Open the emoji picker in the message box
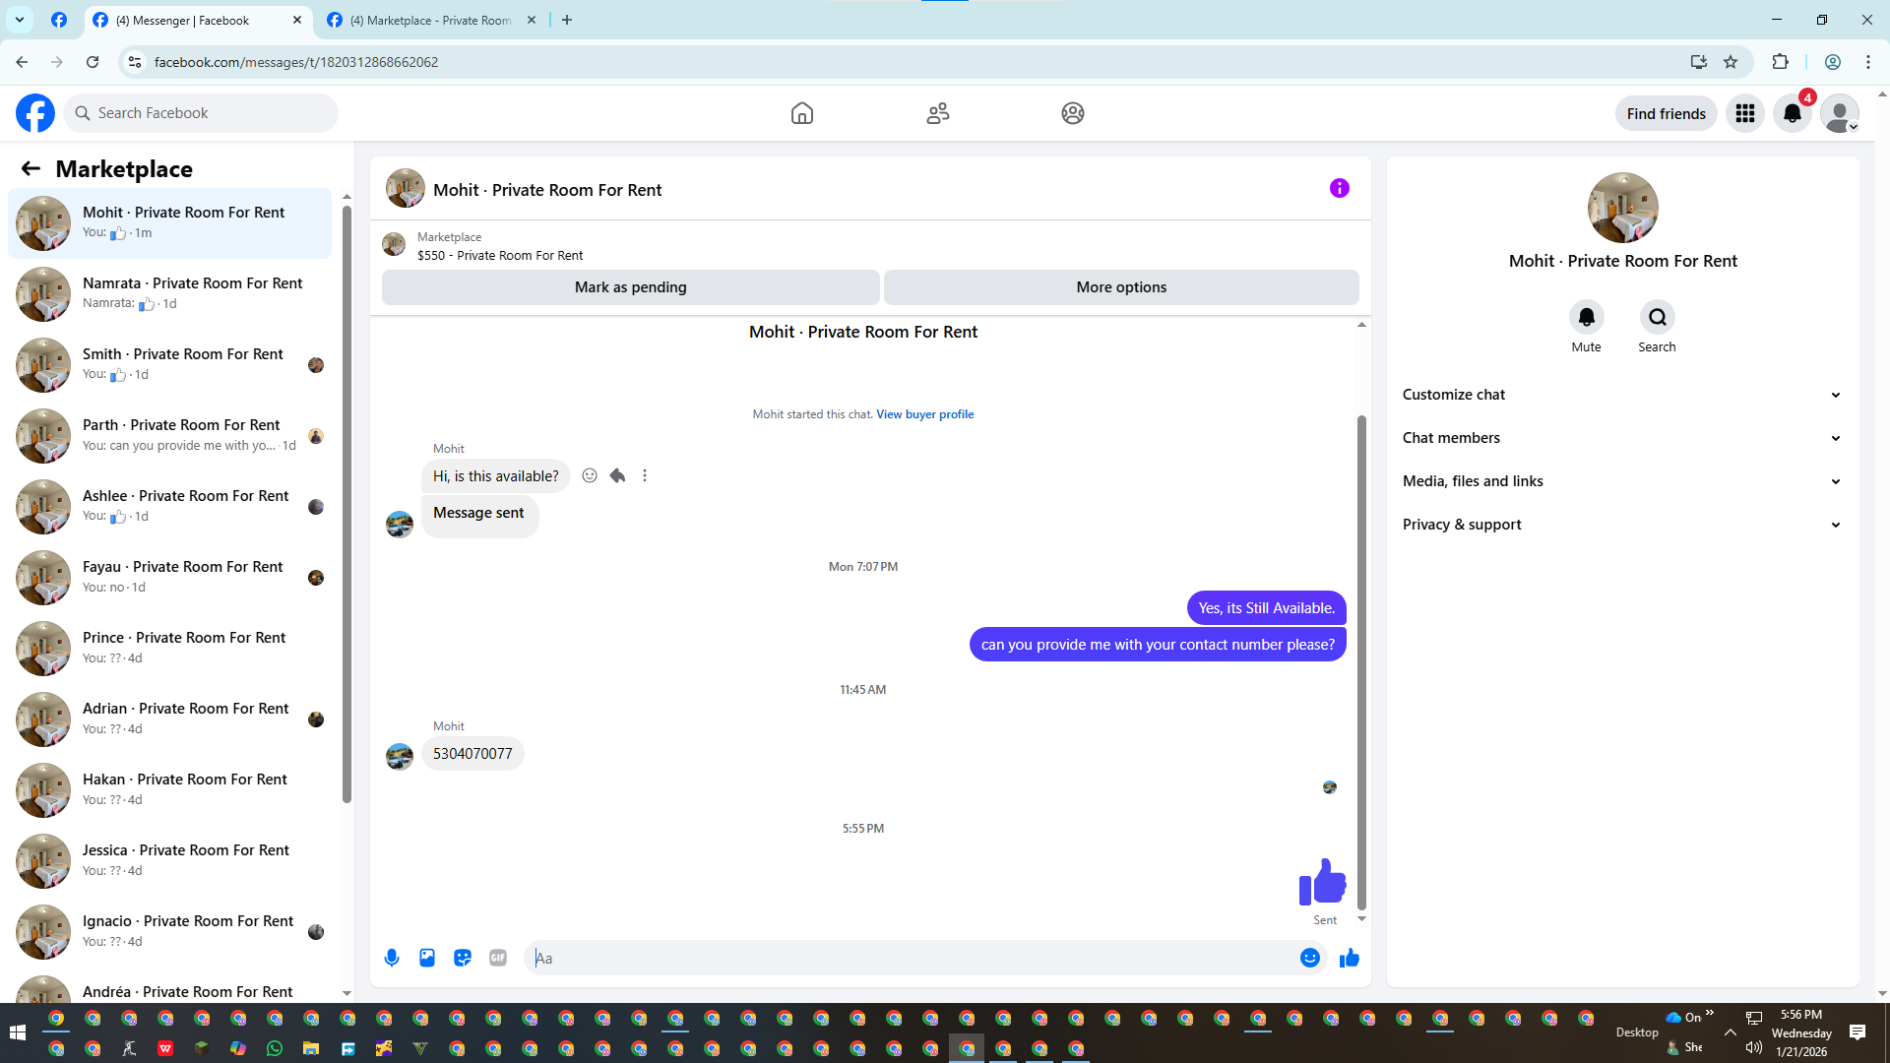This screenshot has width=1890, height=1063. pos(1309,958)
